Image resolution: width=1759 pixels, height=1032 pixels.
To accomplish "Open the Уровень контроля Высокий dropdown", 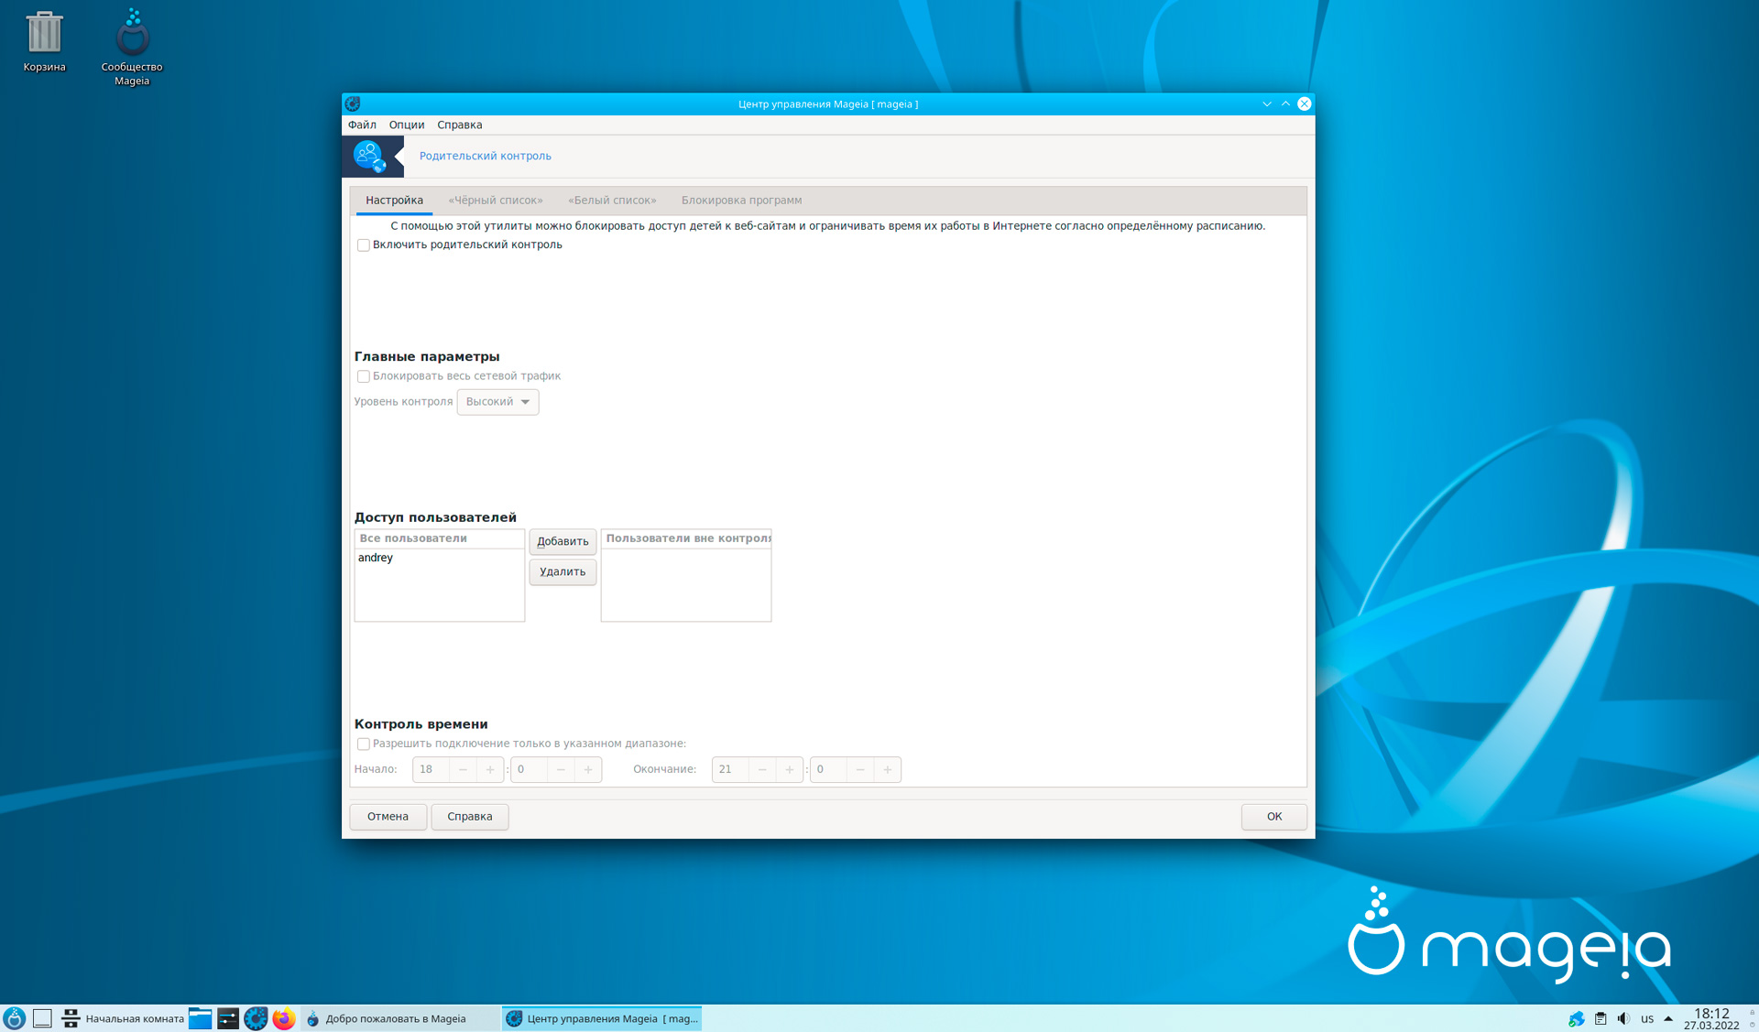I will (x=497, y=402).
